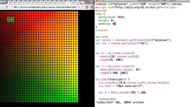This screenshot has width=190, height=107.
Task: Click the 'd3.timer(function(t) {' line
Action: click(x=113, y=79)
